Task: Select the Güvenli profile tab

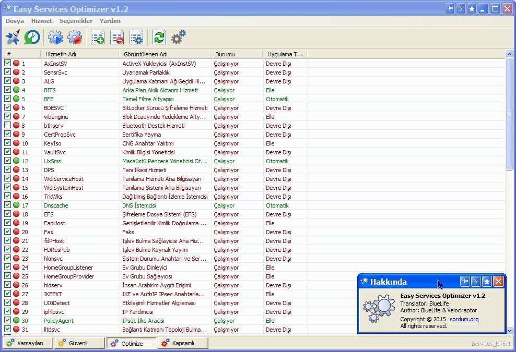Action: click(x=79, y=343)
